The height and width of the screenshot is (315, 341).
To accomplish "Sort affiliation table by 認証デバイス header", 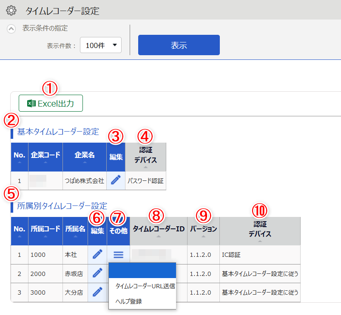I will coord(260,231).
